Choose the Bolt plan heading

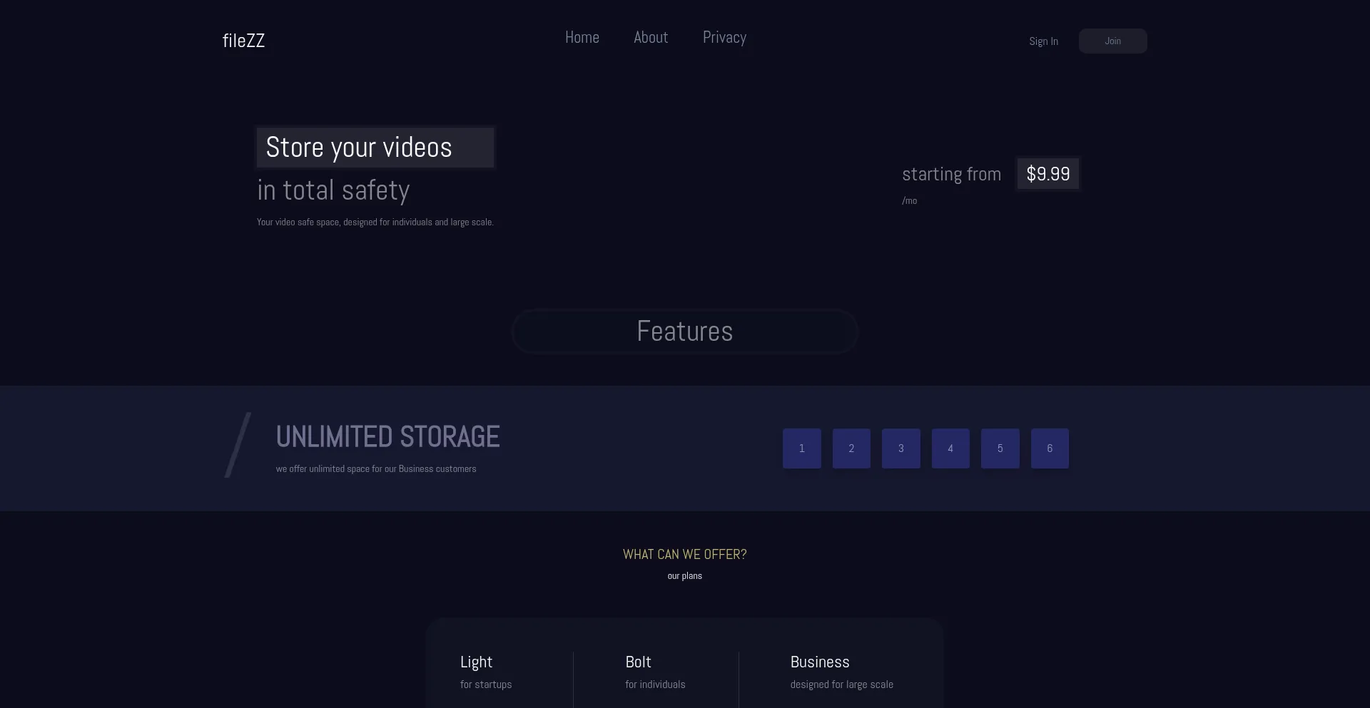638,662
